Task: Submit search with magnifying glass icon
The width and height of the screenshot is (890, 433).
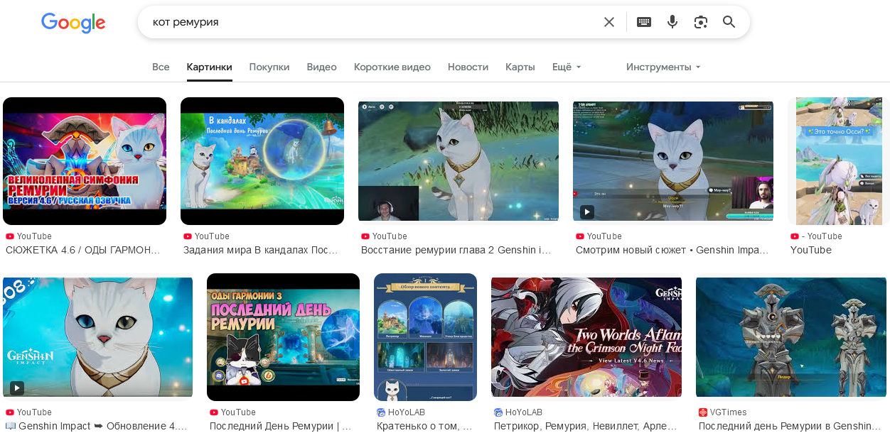Action: pyautogui.click(x=729, y=22)
